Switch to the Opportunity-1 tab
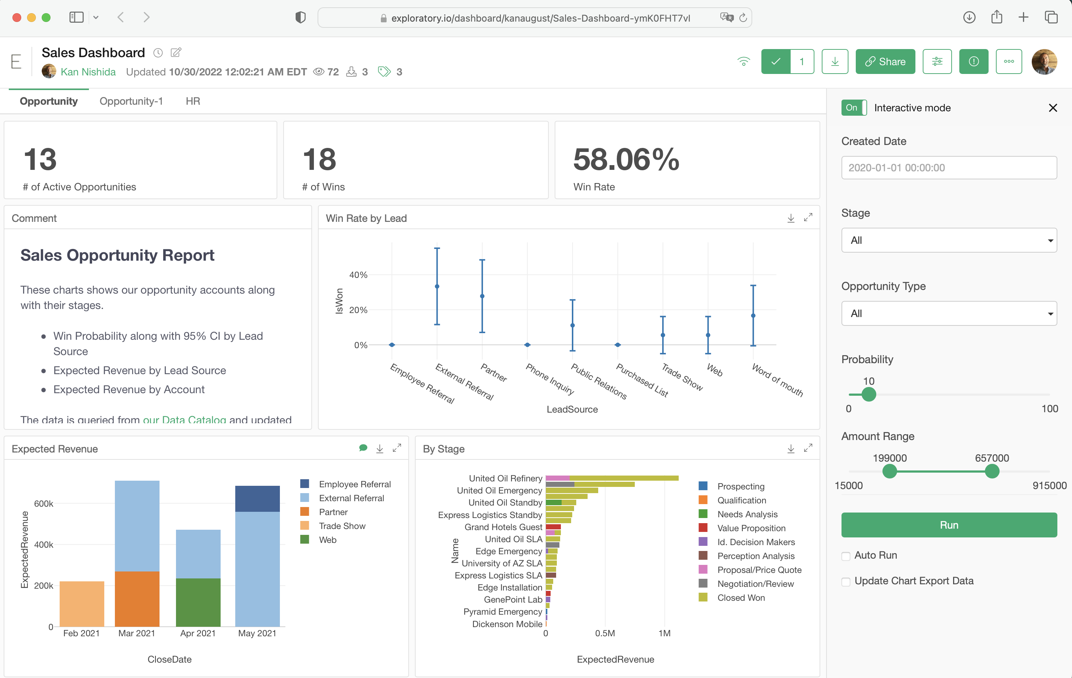This screenshot has width=1072, height=678. pyautogui.click(x=131, y=101)
